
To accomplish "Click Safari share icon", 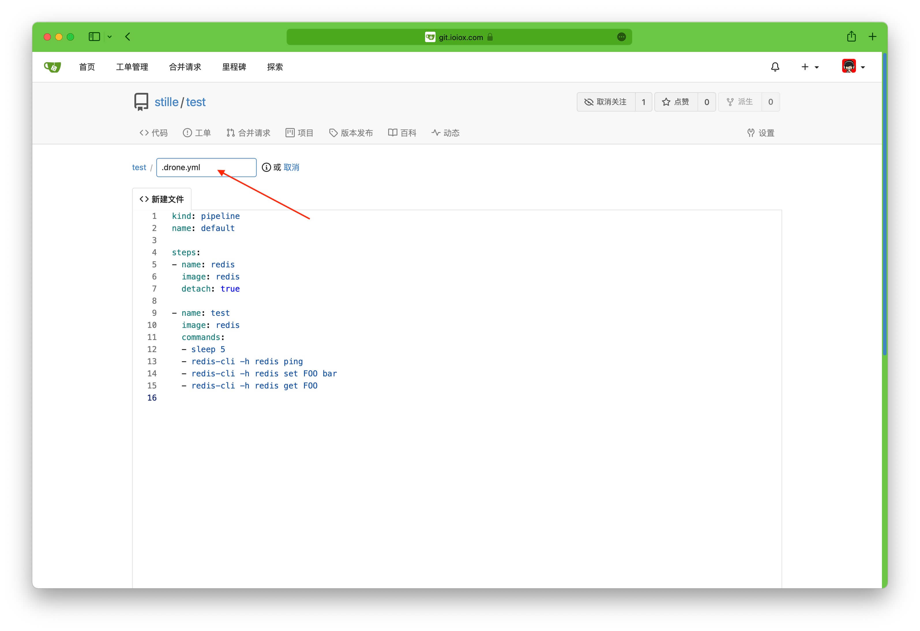I will [x=851, y=37].
